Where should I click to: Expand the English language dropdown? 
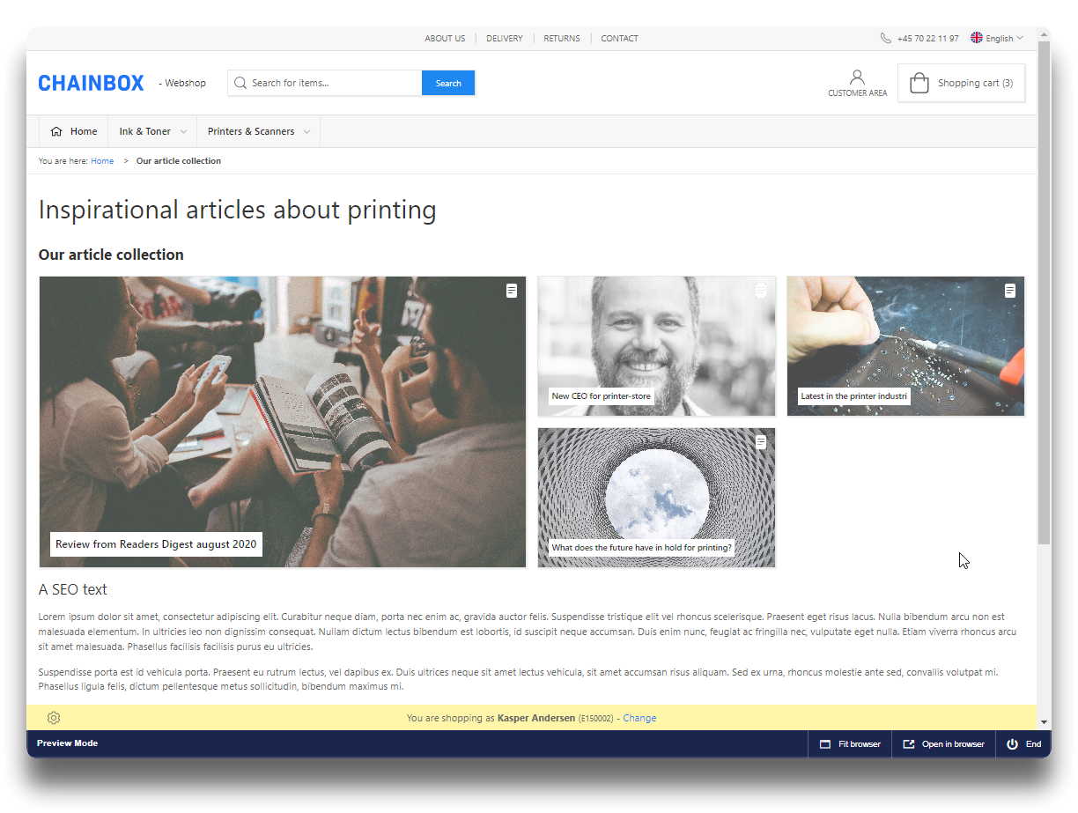pos(1020,38)
